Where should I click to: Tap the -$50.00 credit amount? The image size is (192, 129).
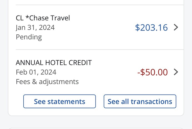152,72
